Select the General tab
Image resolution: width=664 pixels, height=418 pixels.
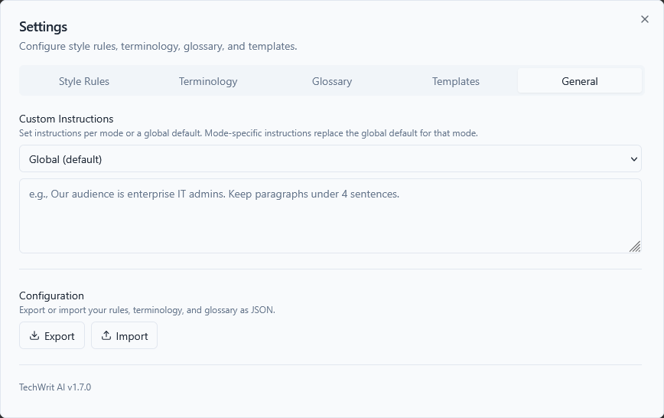point(580,81)
